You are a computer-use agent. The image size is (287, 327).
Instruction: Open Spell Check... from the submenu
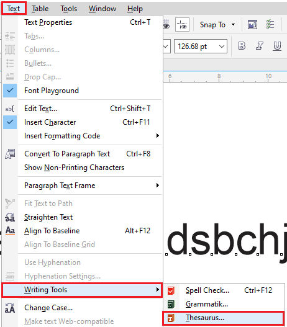coord(224,290)
